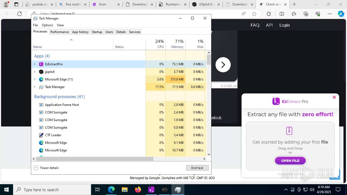Open Edge split screen icon
Screen dimensions: 347x195
click(282, 14)
